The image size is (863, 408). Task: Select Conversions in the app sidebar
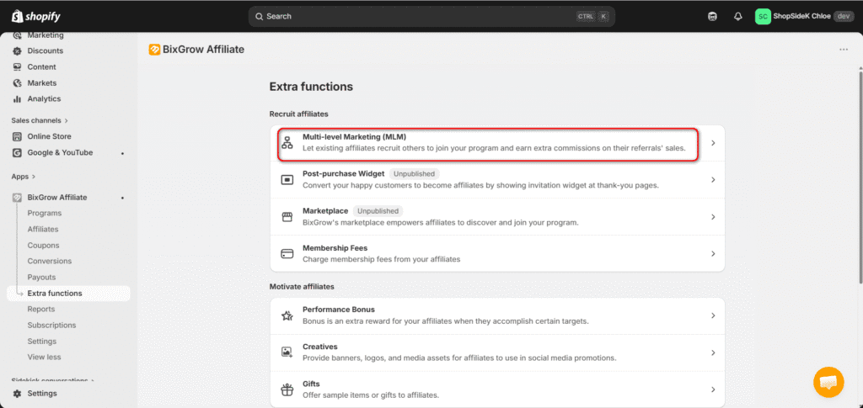coord(49,262)
